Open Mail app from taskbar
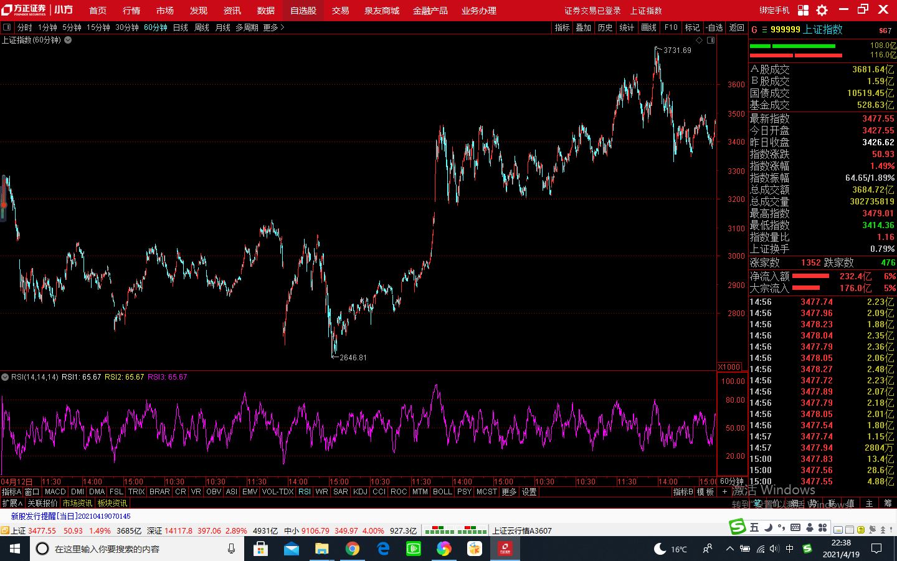The height and width of the screenshot is (561, 897). point(291,549)
